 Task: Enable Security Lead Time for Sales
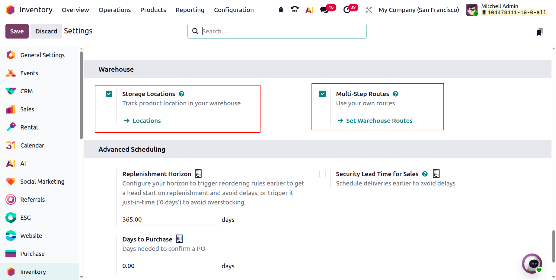pos(322,174)
